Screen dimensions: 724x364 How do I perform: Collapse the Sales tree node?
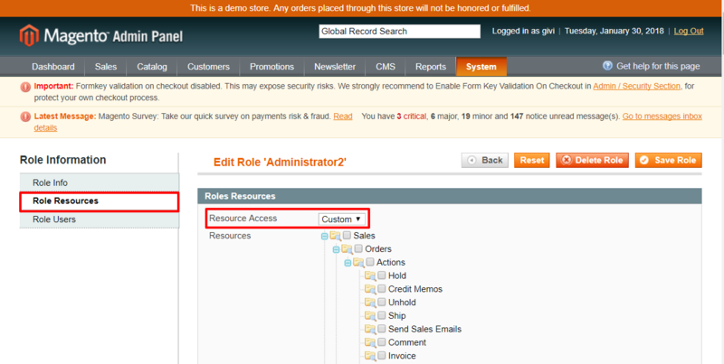click(x=325, y=237)
